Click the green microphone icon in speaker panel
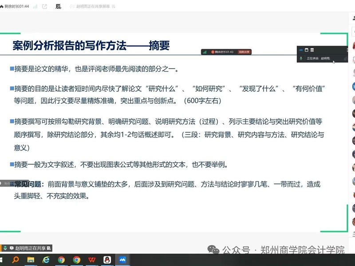This screenshot has width=355, height=266. point(301,59)
